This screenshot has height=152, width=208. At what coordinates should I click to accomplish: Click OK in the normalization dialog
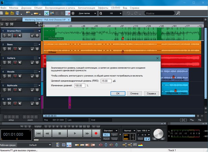(118, 93)
